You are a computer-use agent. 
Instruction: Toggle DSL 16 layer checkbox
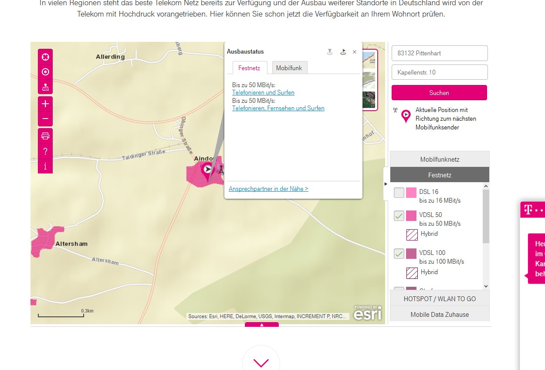399,193
